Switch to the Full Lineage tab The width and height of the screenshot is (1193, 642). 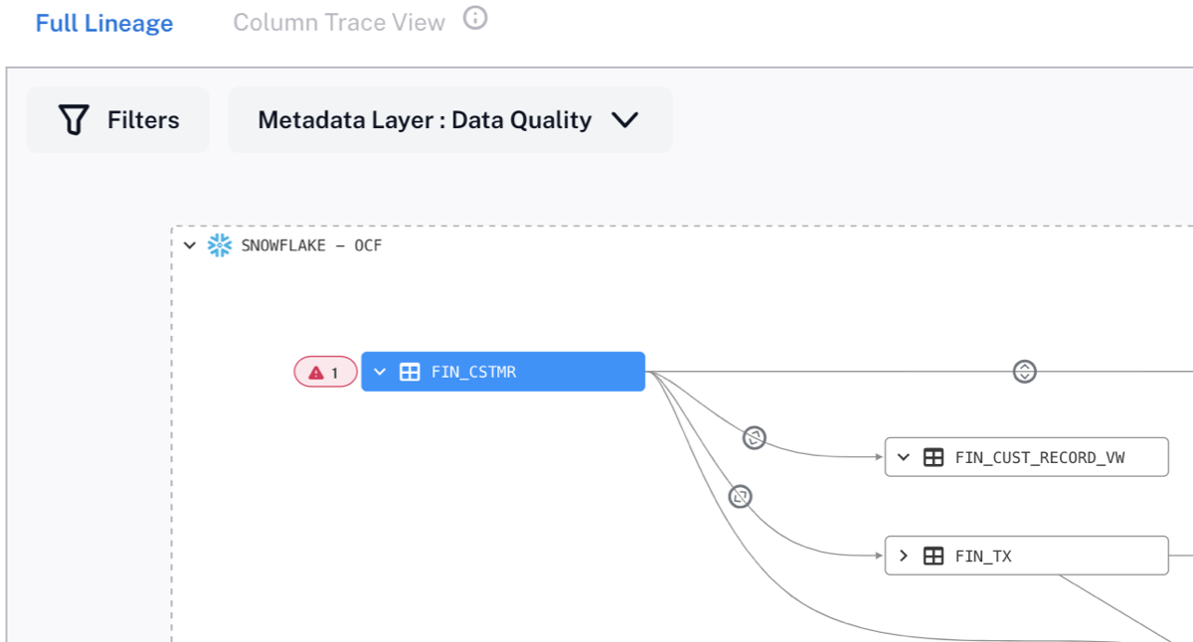(x=104, y=24)
